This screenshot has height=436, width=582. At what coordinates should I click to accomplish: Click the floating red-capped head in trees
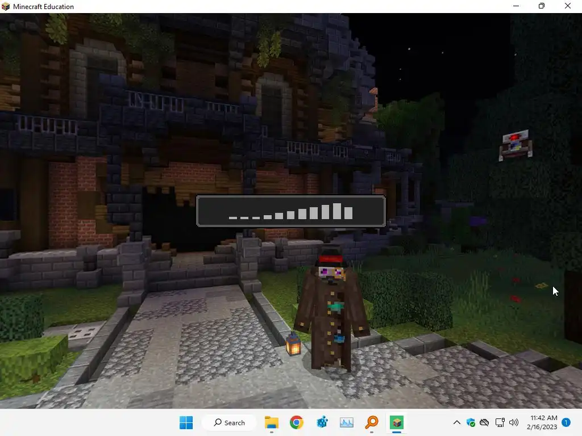click(516, 145)
